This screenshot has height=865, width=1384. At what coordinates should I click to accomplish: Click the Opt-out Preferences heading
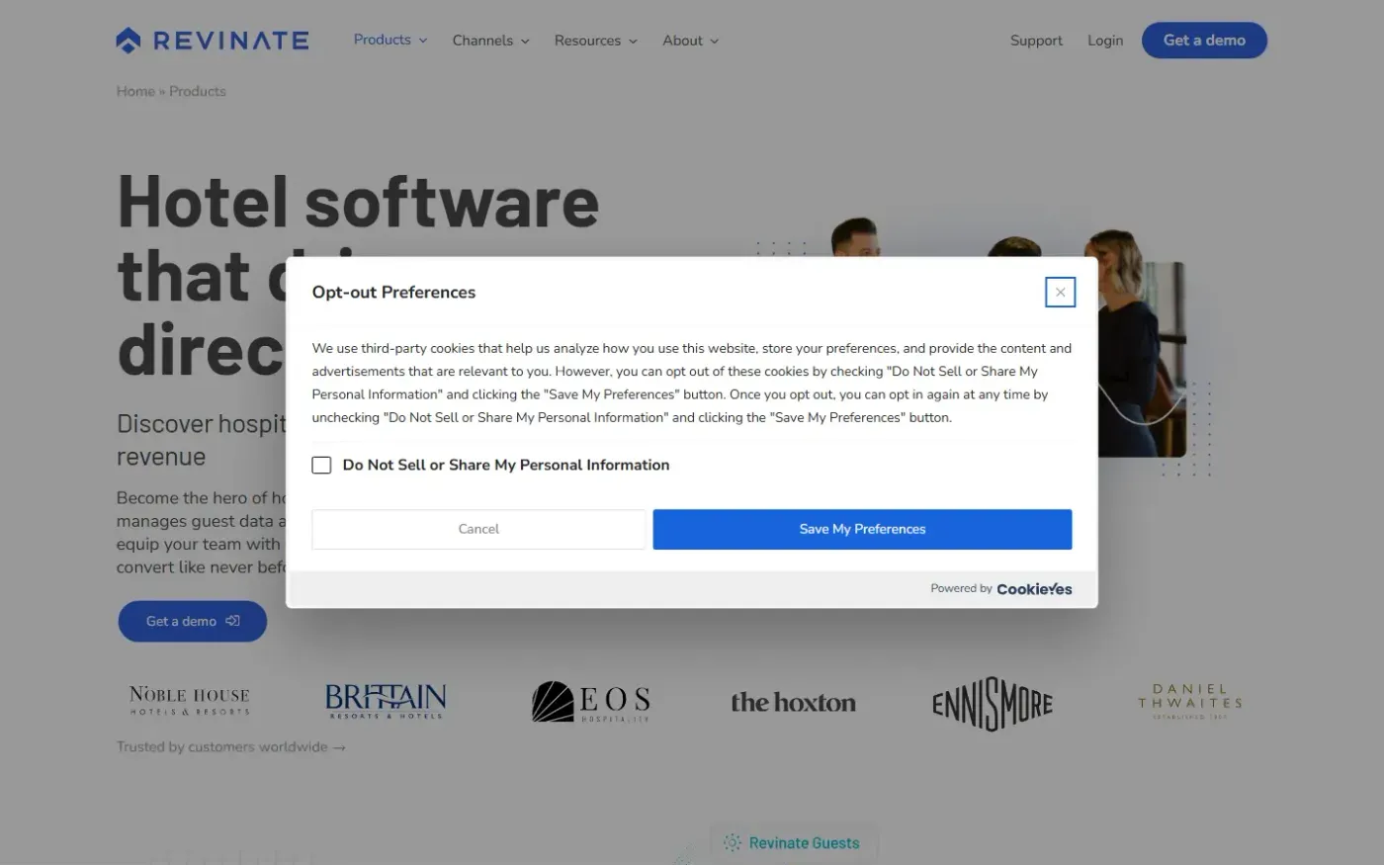click(393, 292)
